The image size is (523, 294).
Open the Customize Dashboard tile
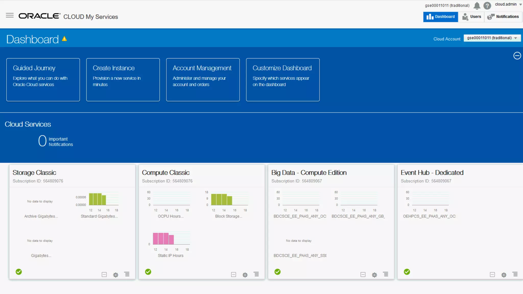tap(283, 80)
